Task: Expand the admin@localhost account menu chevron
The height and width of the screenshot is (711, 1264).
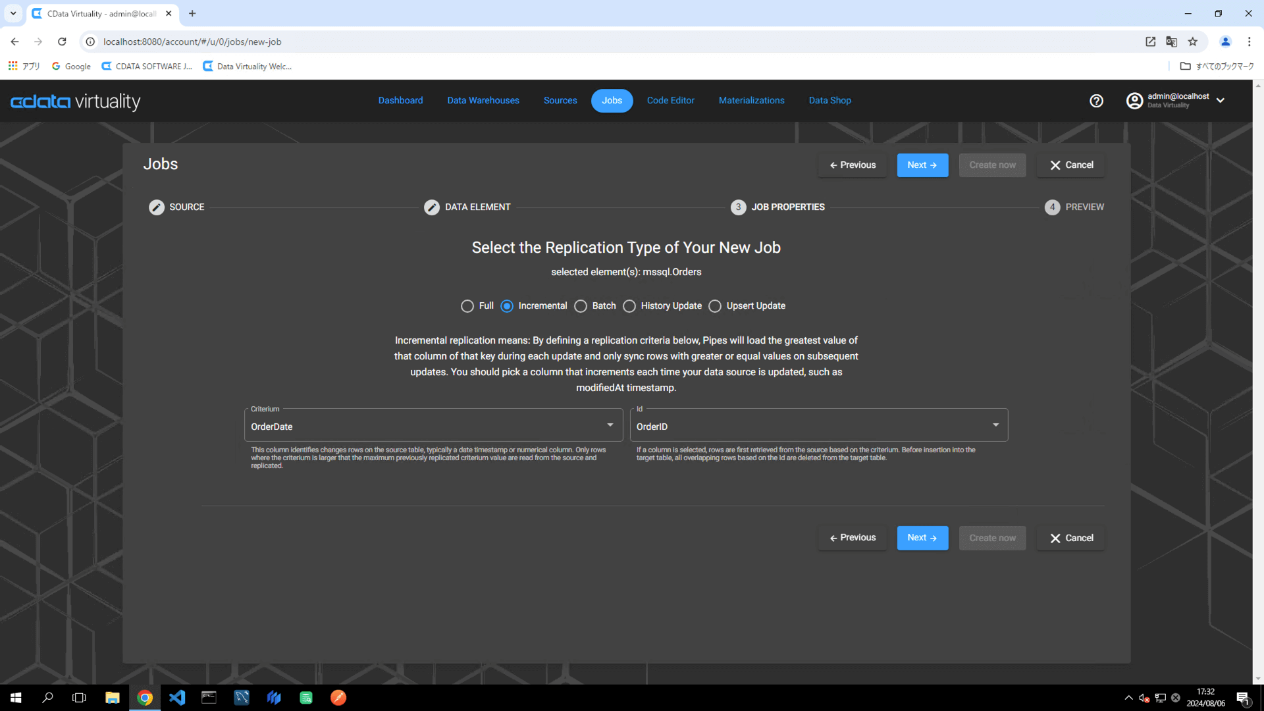Action: pyautogui.click(x=1221, y=101)
